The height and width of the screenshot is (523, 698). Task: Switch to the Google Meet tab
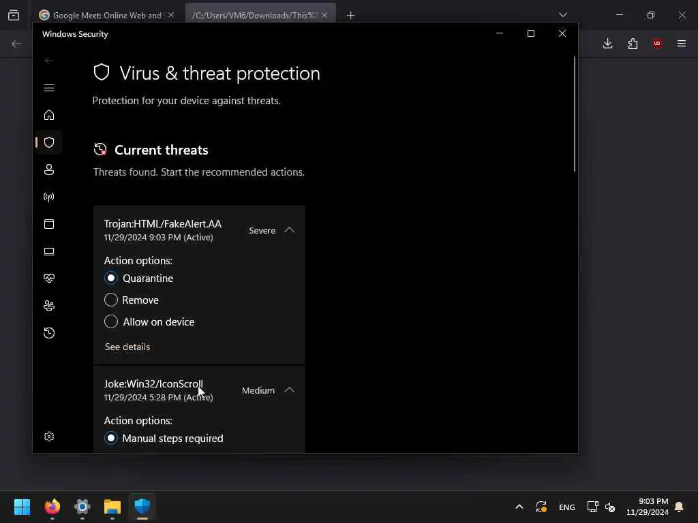(107, 15)
